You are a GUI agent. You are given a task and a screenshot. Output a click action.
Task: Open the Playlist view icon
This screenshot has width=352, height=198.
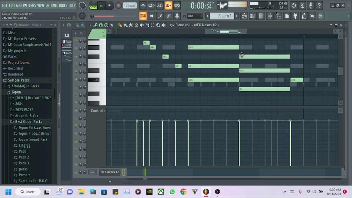pos(244,16)
